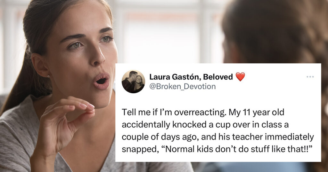This screenshot has height=172, width=328.
Task: Open Laura Gastón, Beloved profile name
Action: pyautogui.click(x=191, y=77)
